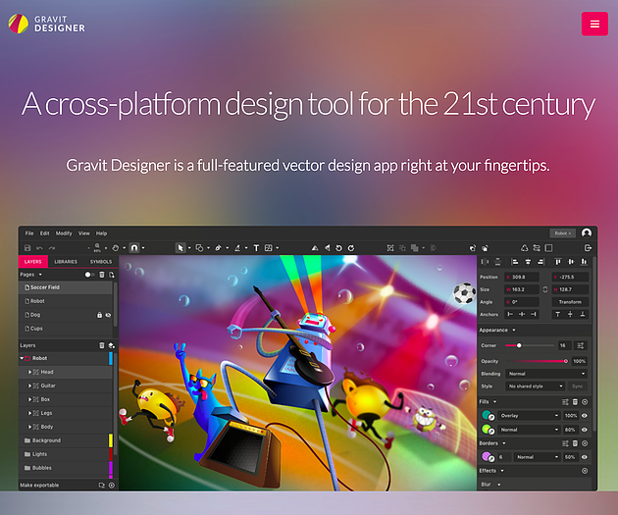Click the Export icon at toolbar end
The width and height of the screenshot is (618, 515).
click(588, 248)
